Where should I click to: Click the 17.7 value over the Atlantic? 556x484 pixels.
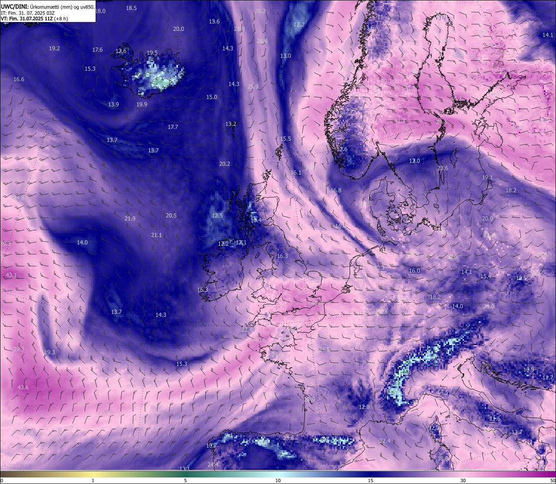coord(173,127)
